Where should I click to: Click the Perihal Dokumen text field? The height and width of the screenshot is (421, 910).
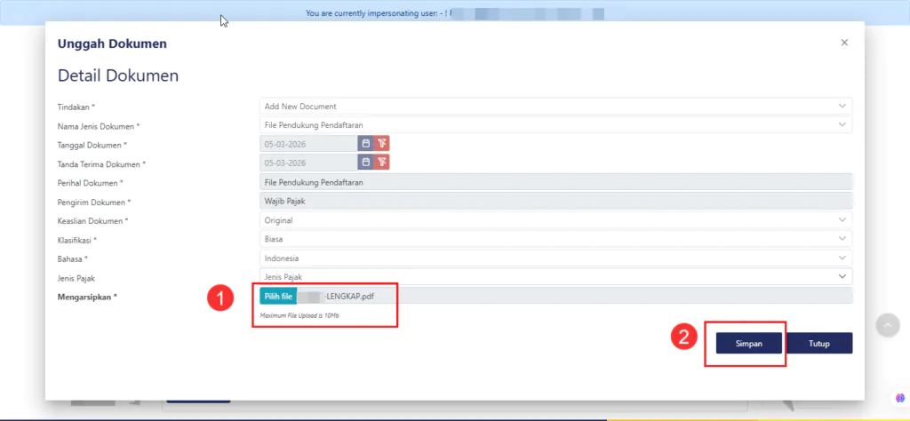pos(555,182)
